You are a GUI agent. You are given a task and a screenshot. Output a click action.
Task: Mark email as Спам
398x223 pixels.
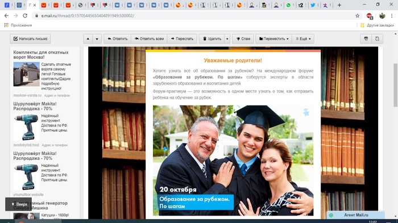[x=243, y=39]
